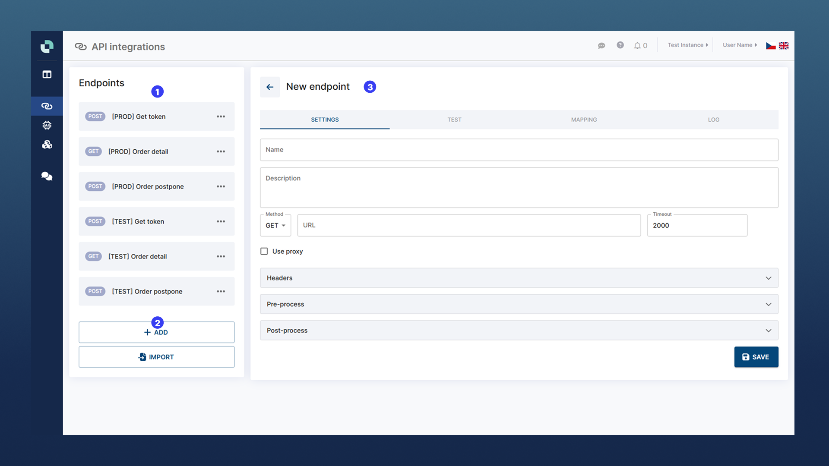The width and height of the screenshot is (829, 466).
Task: Click the SAVE button
Action: 756,357
